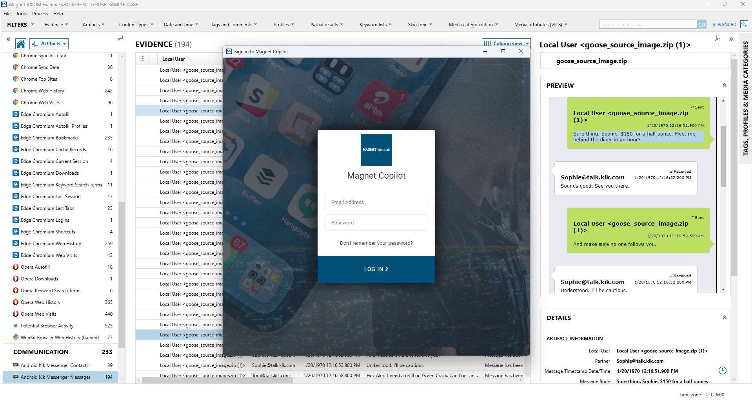This screenshot has width=752, height=403.
Task: Open the Process menu
Action: (x=40, y=14)
